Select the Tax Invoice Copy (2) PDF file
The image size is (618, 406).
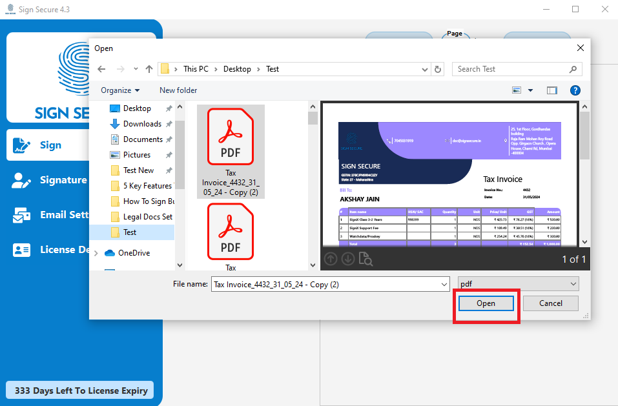pyautogui.click(x=231, y=152)
